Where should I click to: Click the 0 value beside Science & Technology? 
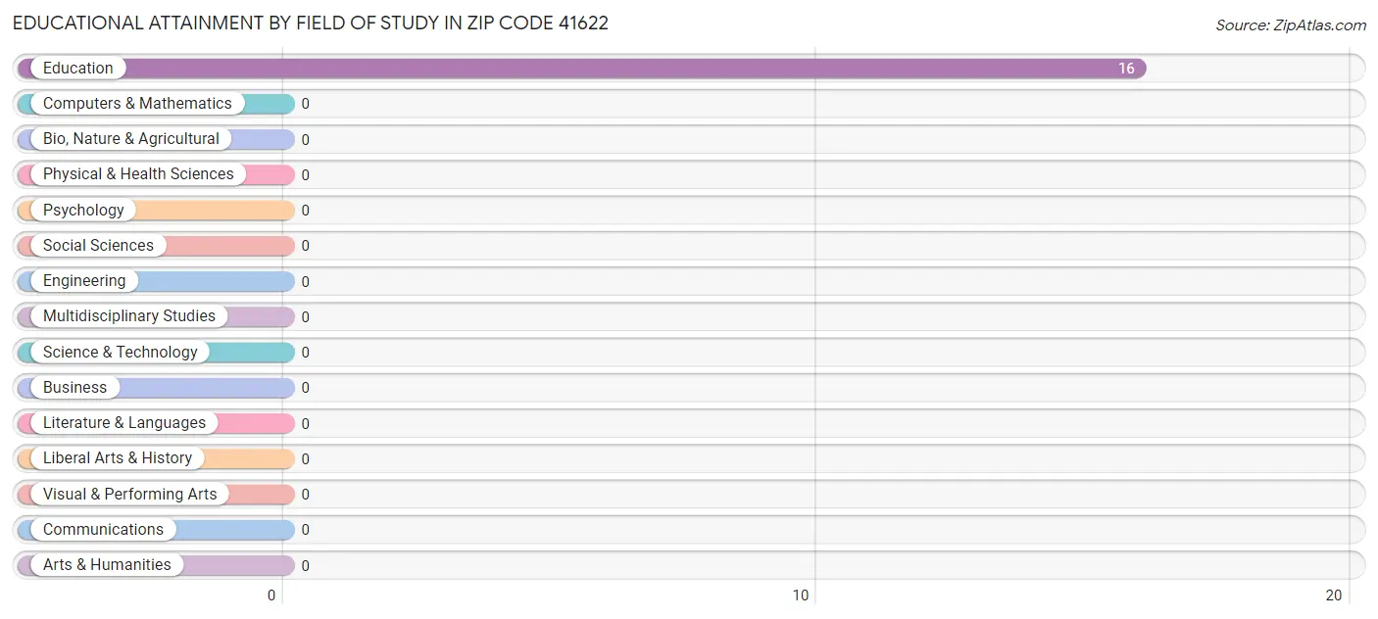[305, 353]
